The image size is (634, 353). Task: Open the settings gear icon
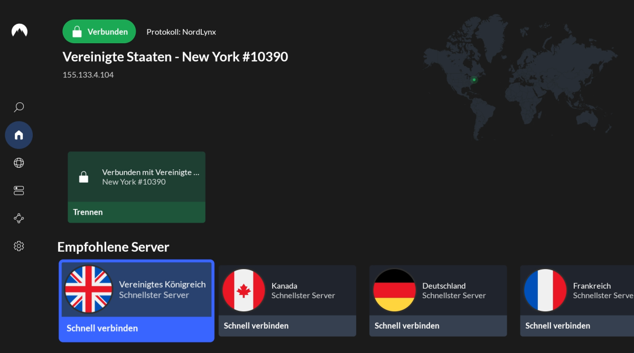[19, 246]
